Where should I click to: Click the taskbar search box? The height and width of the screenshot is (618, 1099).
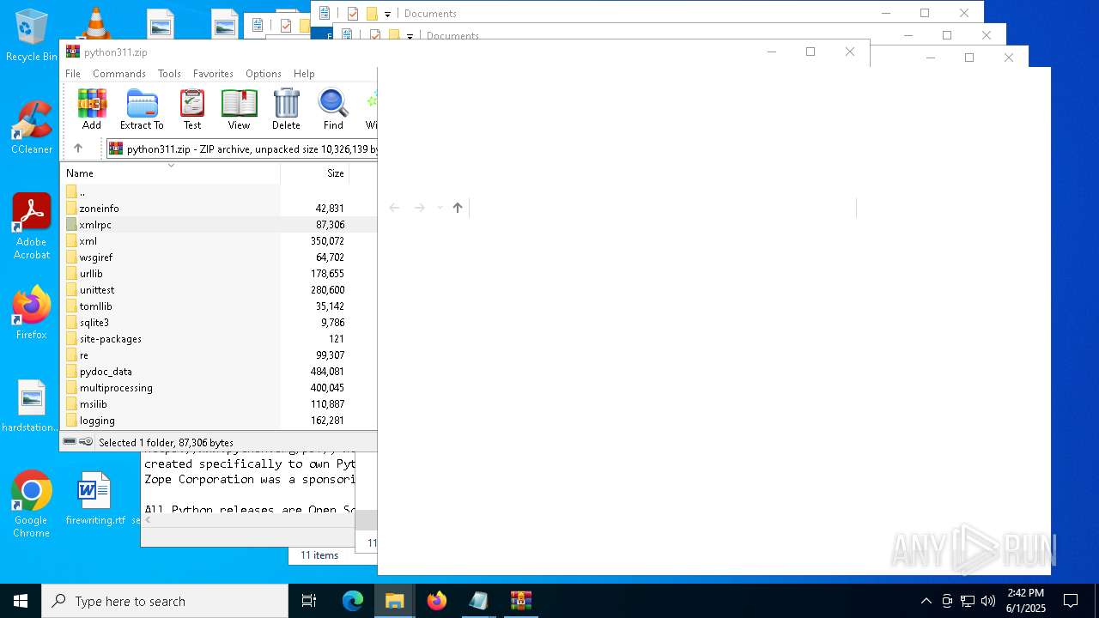(x=165, y=601)
